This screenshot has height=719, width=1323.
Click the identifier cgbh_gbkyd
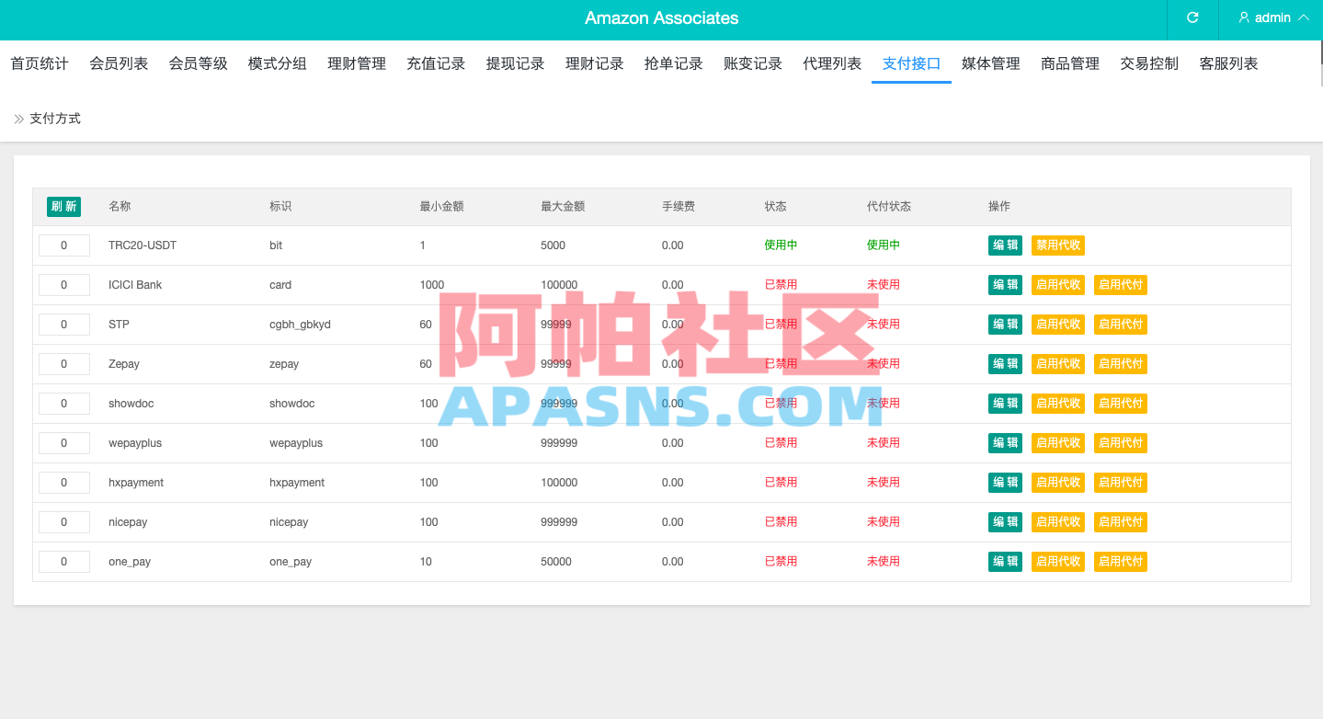(x=300, y=325)
